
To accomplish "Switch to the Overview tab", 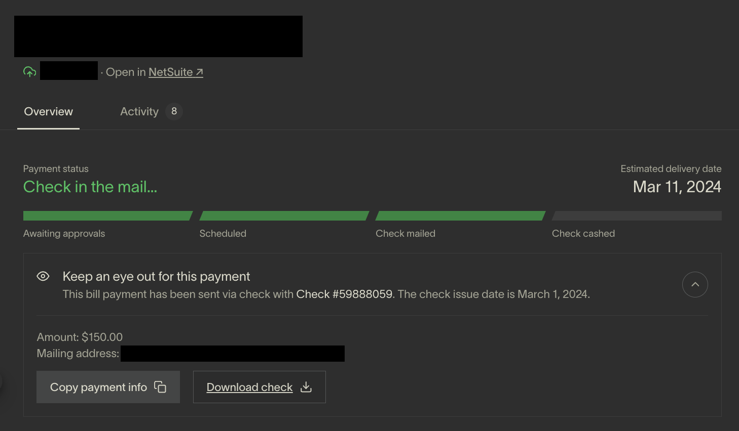I will click(x=49, y=112).
